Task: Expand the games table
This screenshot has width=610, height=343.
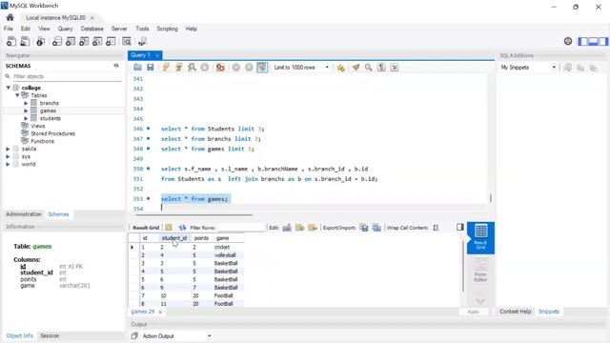Action: click(26, 111)
